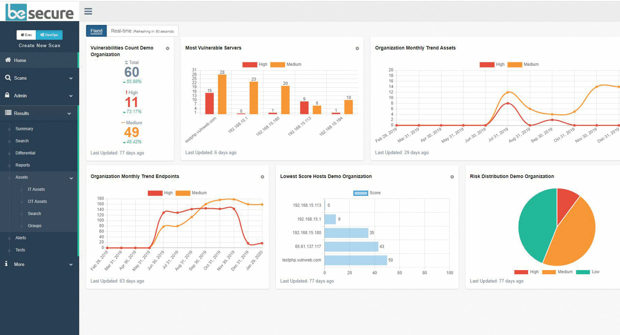The height and width of the screenshot is (335, 620).
Task: Click the hamburger menu icon
Action: click(88, 11)
